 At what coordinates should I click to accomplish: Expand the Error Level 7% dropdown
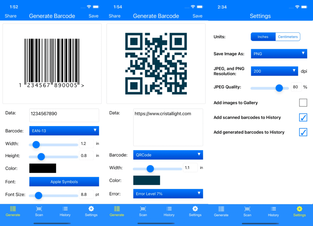(x=168, y=194)
